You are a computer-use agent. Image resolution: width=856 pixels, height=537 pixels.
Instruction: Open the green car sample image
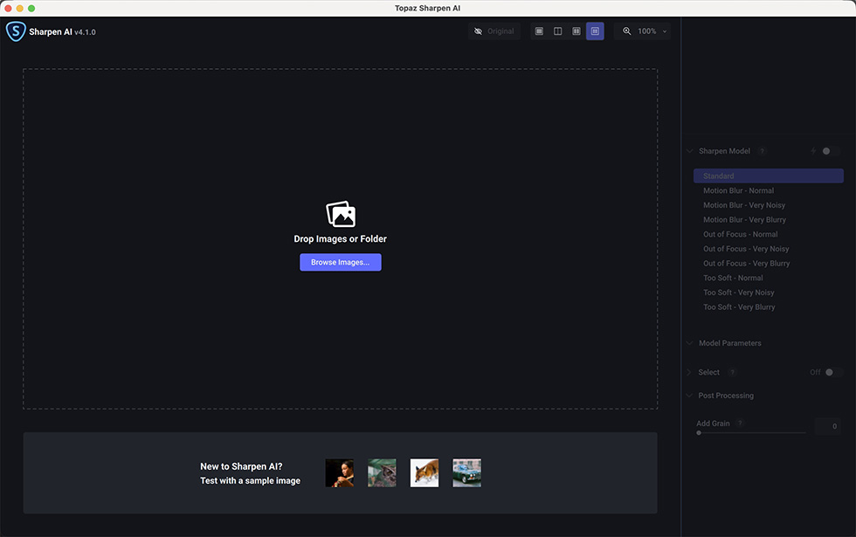click(x=466, y=472)
